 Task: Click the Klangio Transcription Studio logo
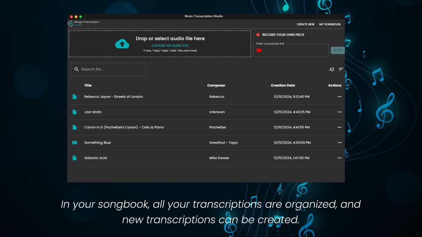tap(71, 23)
